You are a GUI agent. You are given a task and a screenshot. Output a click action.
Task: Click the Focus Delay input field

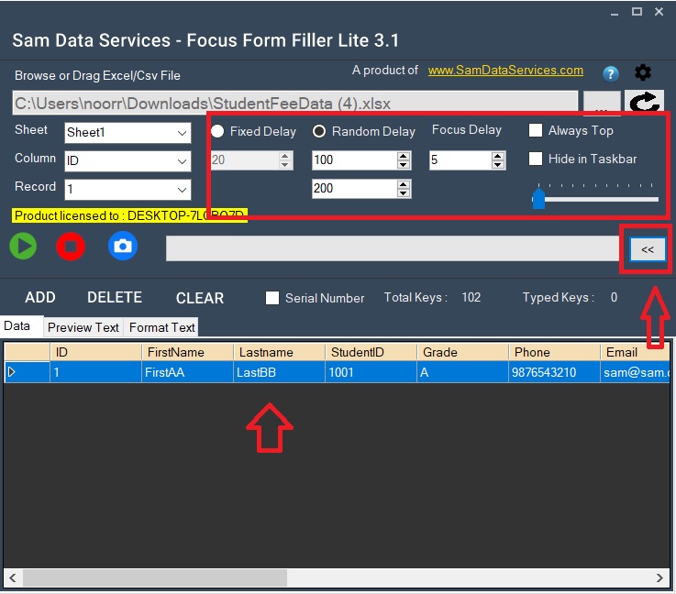pos(460,159)
